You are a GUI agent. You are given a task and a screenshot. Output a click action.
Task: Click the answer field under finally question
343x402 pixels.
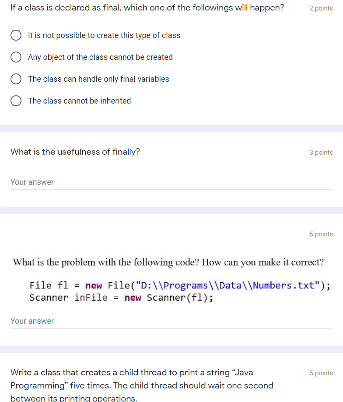(171, 182)
